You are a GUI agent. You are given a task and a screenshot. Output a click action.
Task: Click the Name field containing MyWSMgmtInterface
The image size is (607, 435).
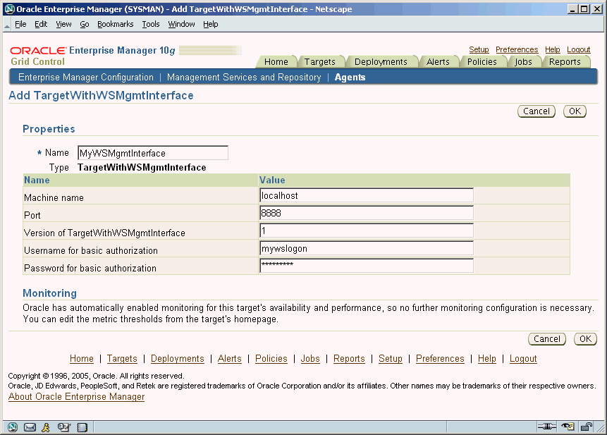click(x=153, y=153)
